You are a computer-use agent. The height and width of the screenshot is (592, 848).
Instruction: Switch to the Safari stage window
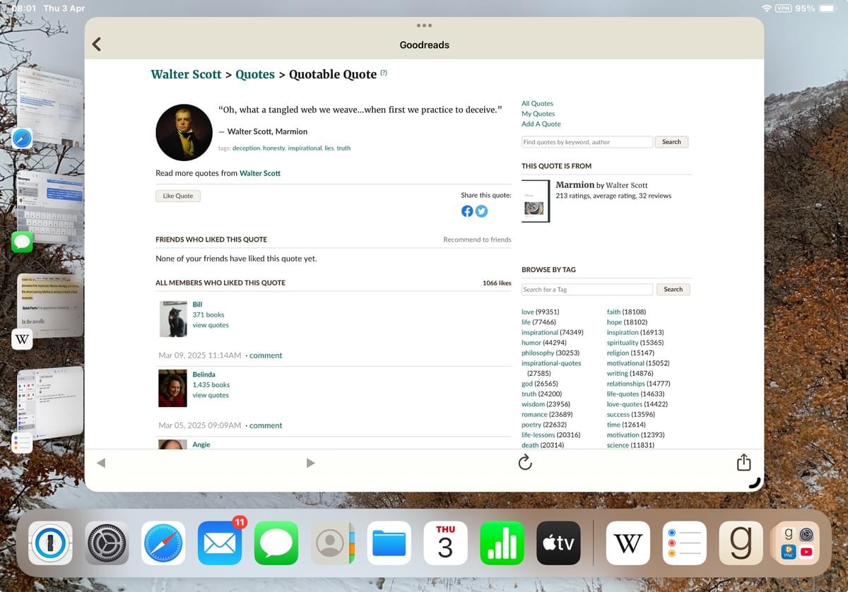point(49,106)
